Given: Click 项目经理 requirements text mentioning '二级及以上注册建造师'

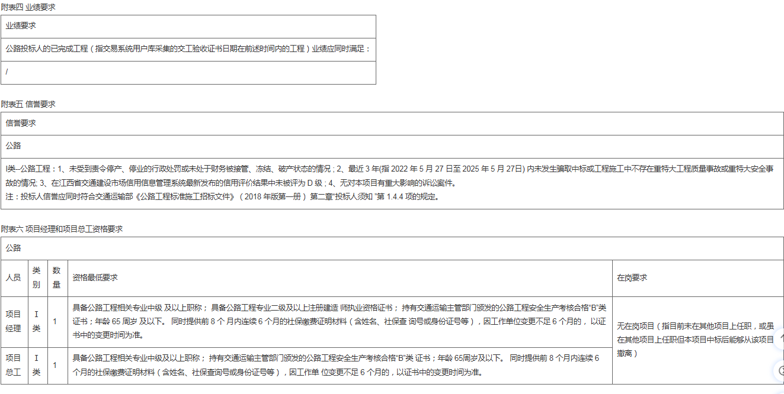Looking at the screenshot, I should point(340,322).
